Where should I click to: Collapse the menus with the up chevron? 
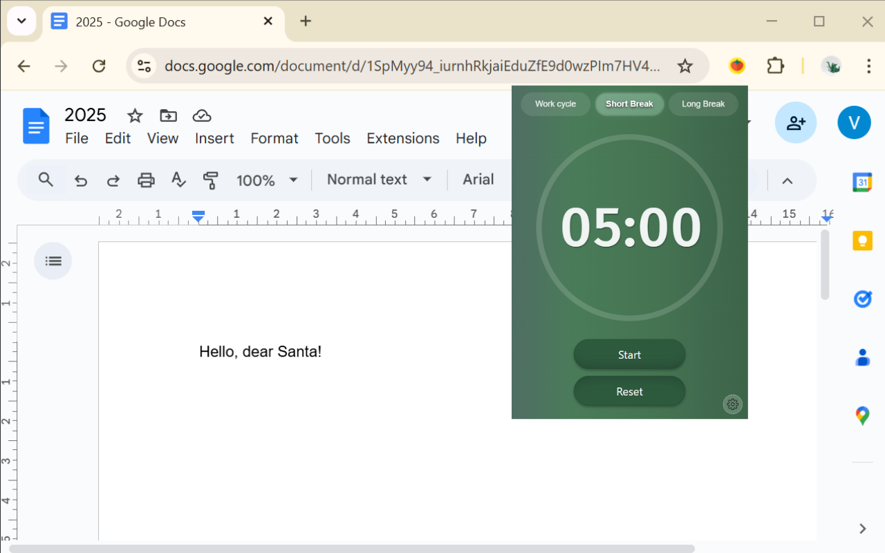click(x=787, y=181)
